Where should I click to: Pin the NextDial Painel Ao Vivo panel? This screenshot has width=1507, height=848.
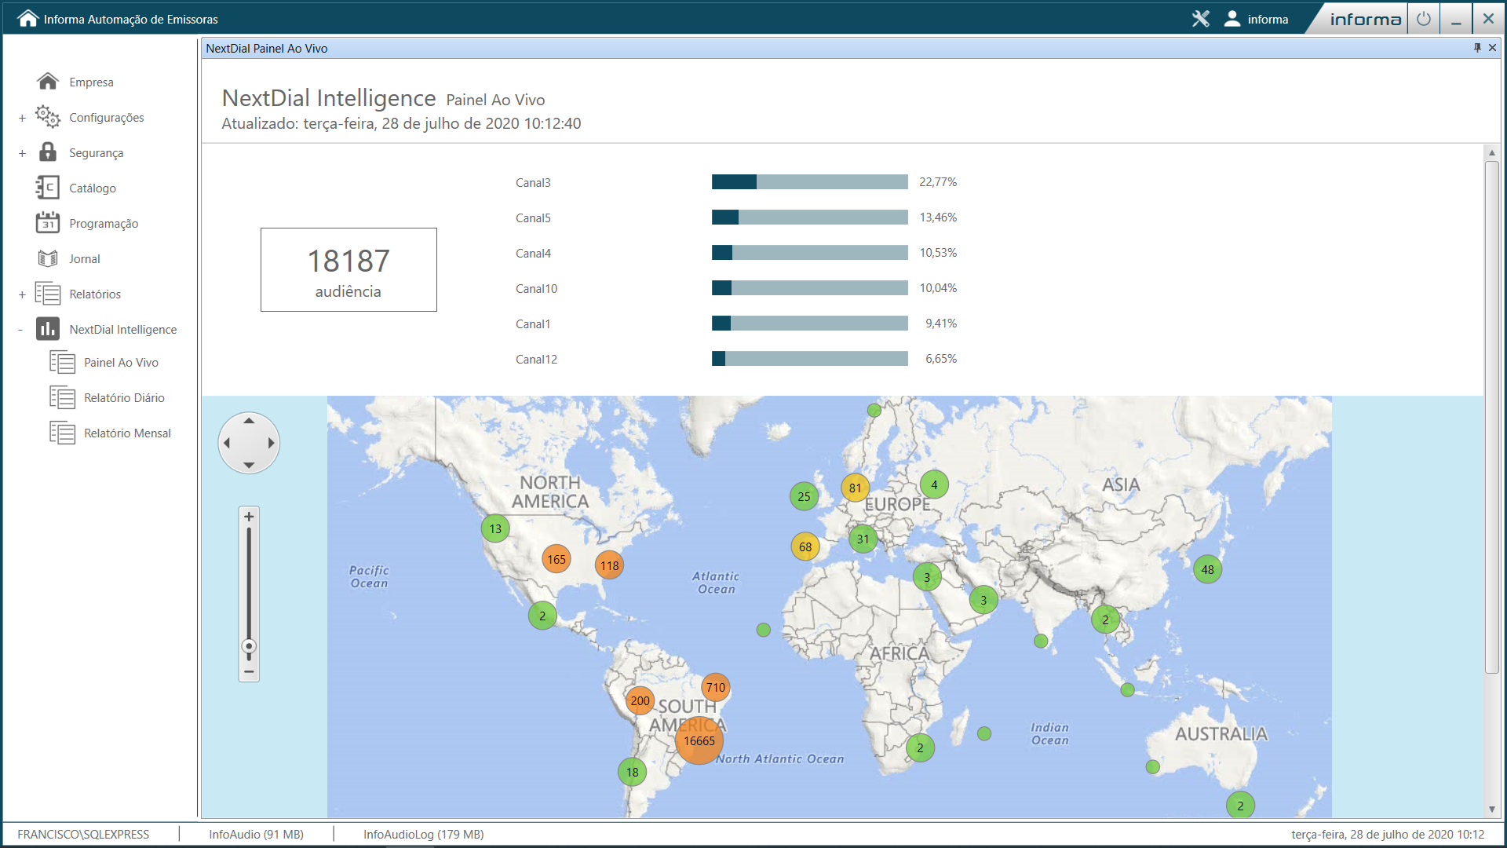tap(1477, 48)
